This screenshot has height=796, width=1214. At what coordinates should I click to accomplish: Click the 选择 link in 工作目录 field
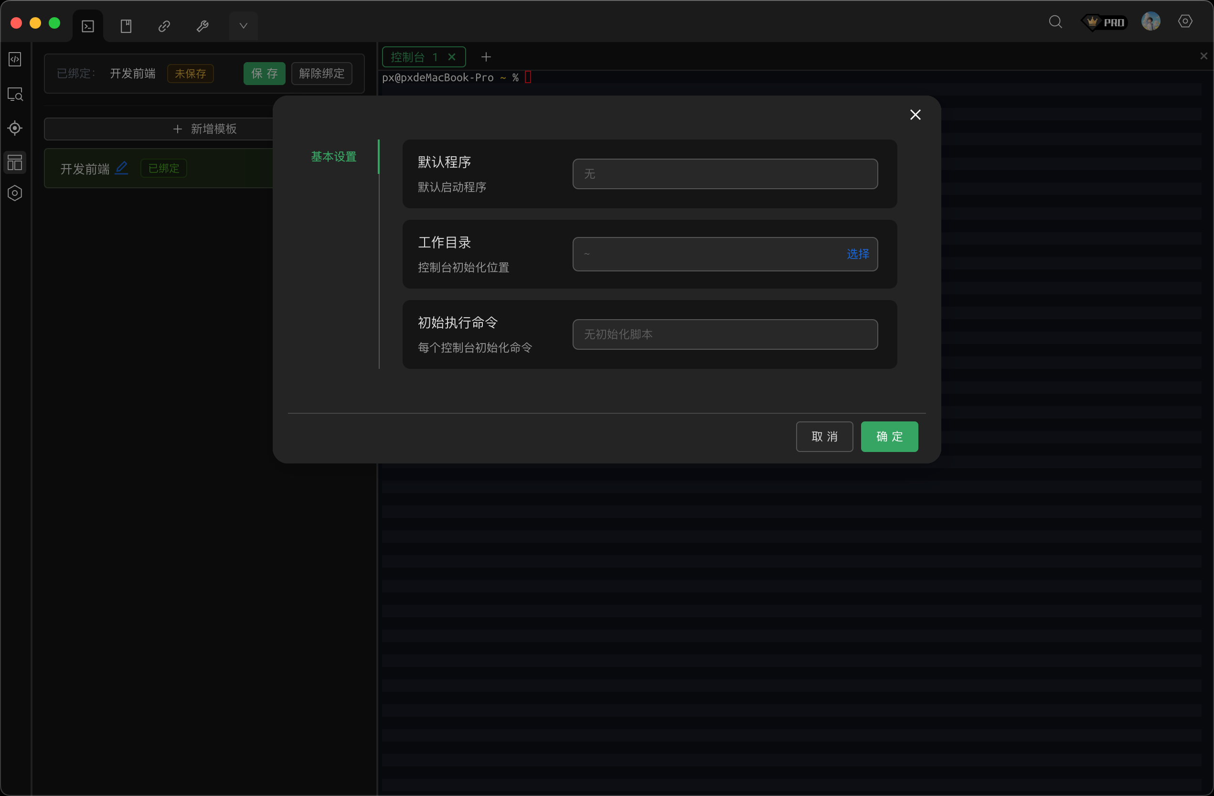(x=857, y=254)
